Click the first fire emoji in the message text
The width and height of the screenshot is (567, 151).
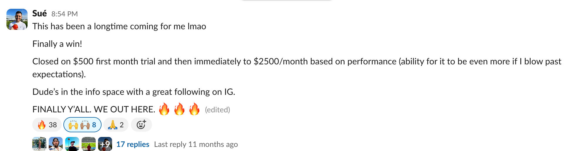[164, 109]
